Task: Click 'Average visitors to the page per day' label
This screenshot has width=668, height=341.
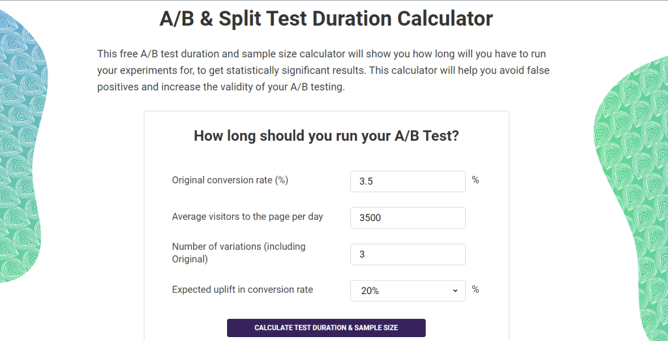Action: [247, 216]
